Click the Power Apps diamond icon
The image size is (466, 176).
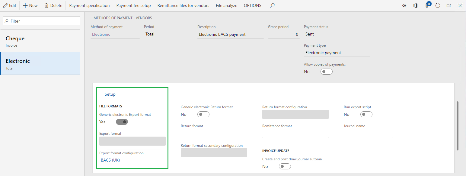[x=404, y=5]
